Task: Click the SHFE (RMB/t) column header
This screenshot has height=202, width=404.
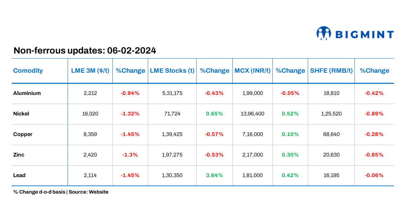Action: [x=331, y=71]
